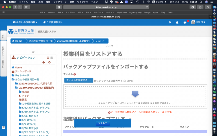Show Safari downloads

pos(192,7)
